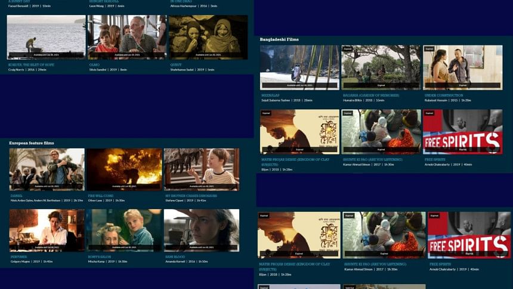Click the 'Amanda Kernell | 2016' details line
The width and height of the screenshot is (513, 289).
187,262
